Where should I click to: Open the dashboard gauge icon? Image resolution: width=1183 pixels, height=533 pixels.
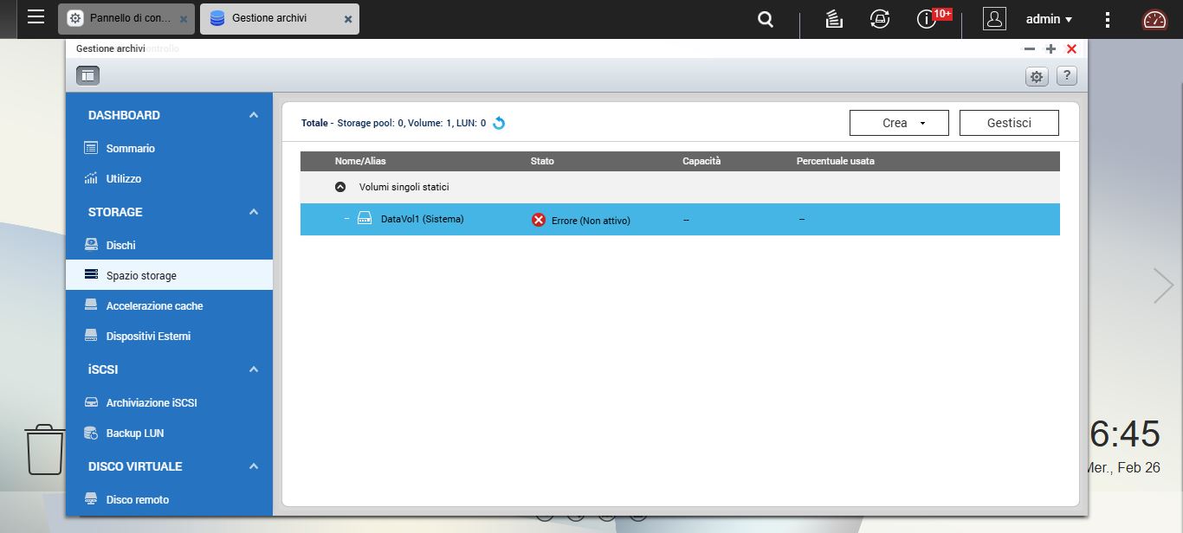[x=1154, y=19]
